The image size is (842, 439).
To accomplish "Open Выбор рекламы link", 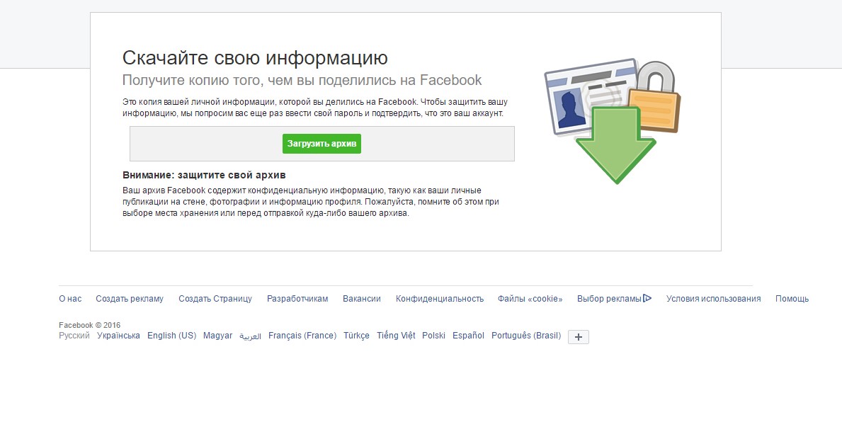I will click(x=610, y=299).
